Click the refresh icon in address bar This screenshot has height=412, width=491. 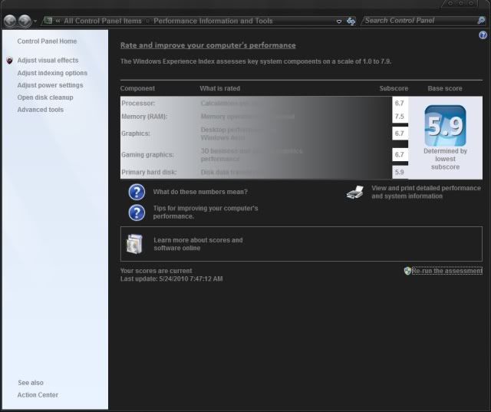point(351,21)
